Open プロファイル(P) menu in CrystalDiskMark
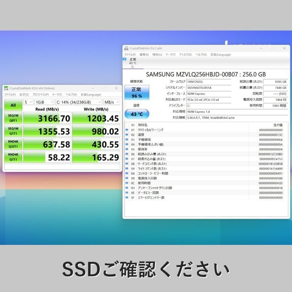 [x=41, y=95]
